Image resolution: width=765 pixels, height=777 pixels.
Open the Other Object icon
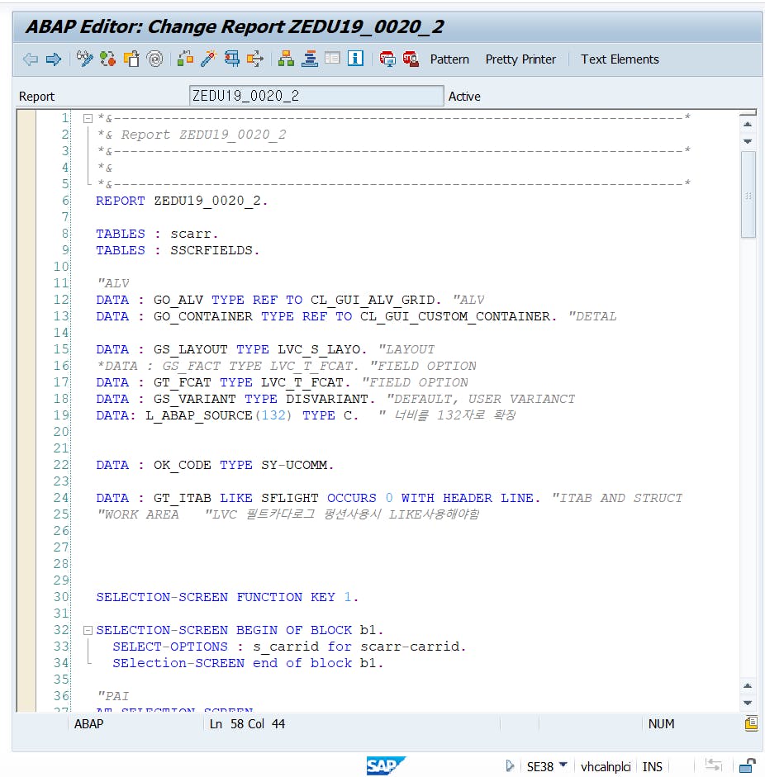(131, 59)
